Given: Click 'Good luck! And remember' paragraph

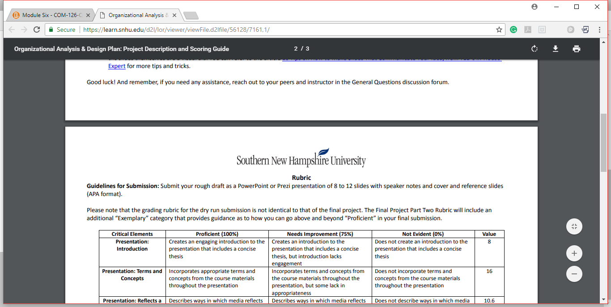Looking at the screenshot, I should [267, 82].
